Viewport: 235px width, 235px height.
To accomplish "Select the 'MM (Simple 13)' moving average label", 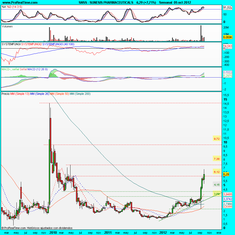I will tap(20, 94).
